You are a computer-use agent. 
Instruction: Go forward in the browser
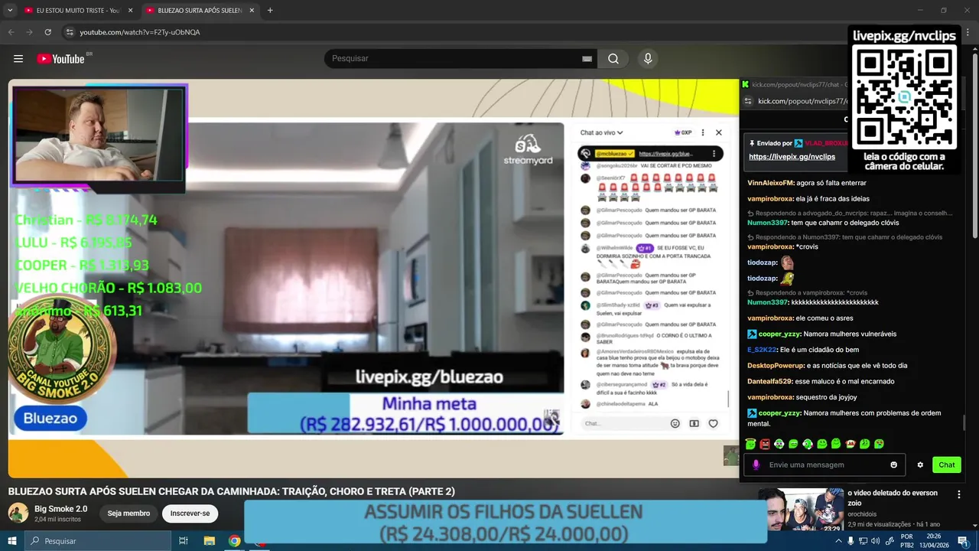pos(29,32)
